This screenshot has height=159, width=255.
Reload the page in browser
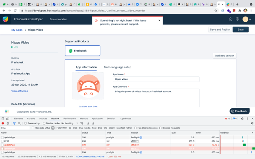[x=15, y=11]
